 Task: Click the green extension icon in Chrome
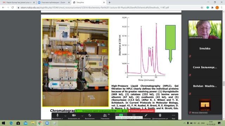208,8
